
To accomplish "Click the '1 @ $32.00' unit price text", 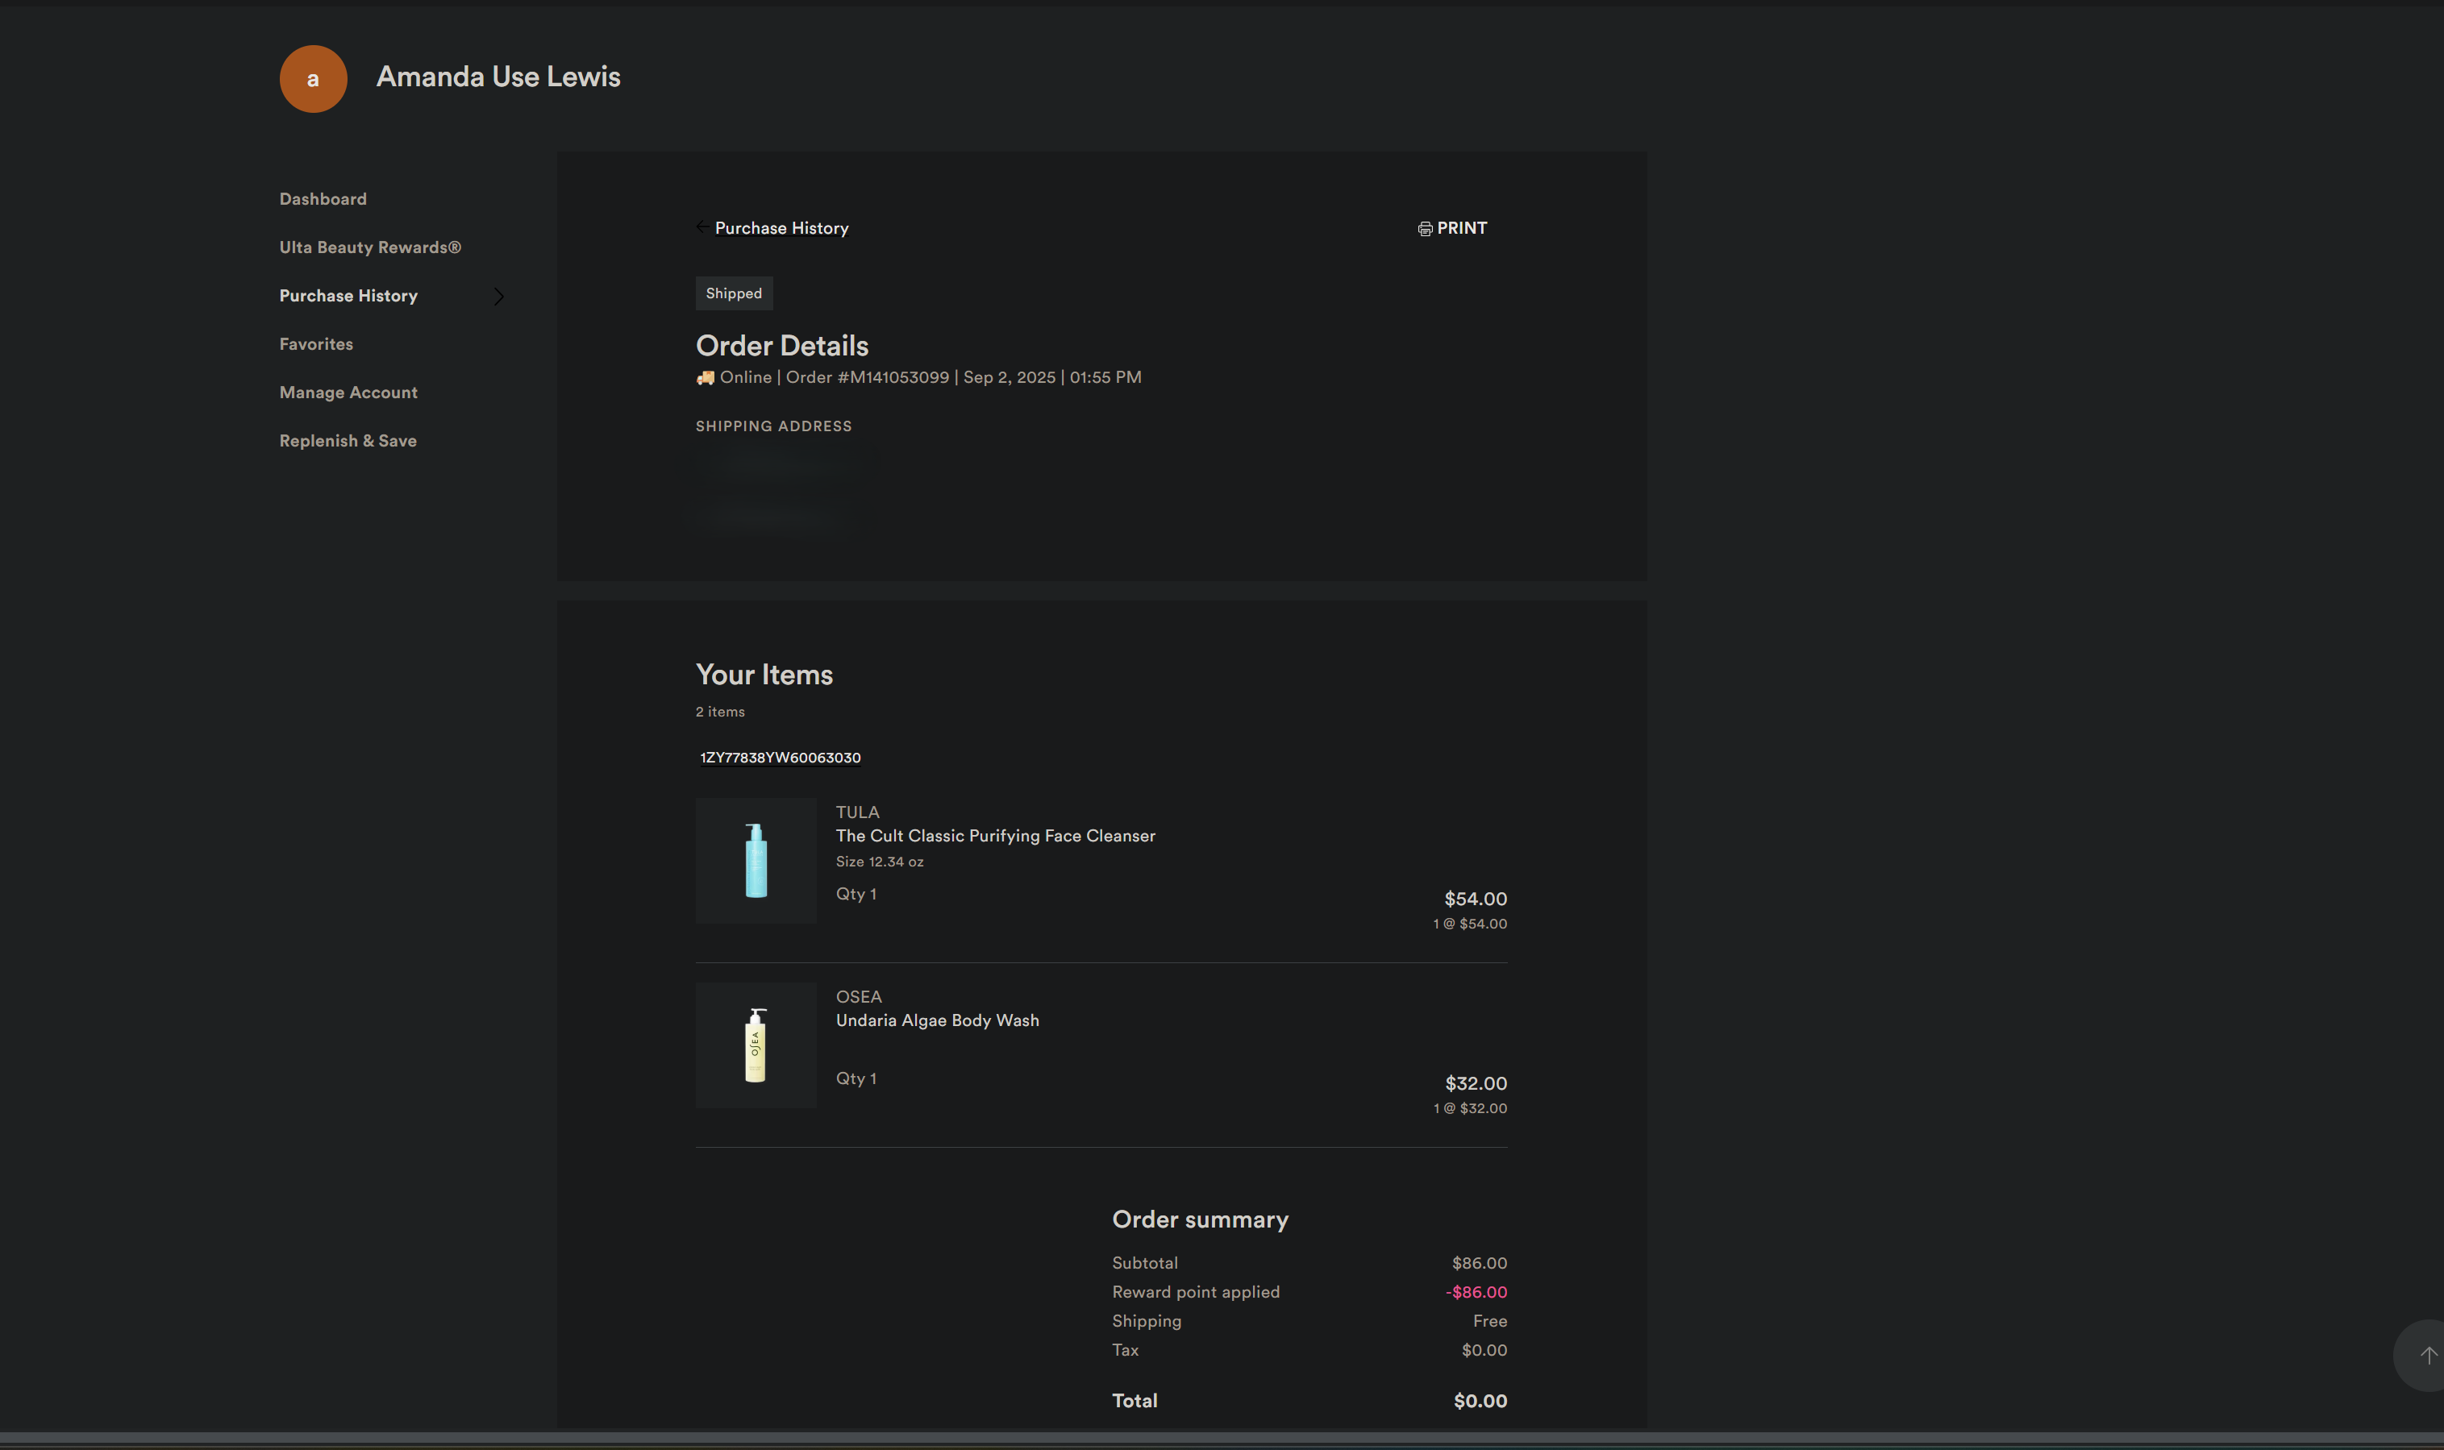I will pyautogui.click(x=1470, y=1108).
